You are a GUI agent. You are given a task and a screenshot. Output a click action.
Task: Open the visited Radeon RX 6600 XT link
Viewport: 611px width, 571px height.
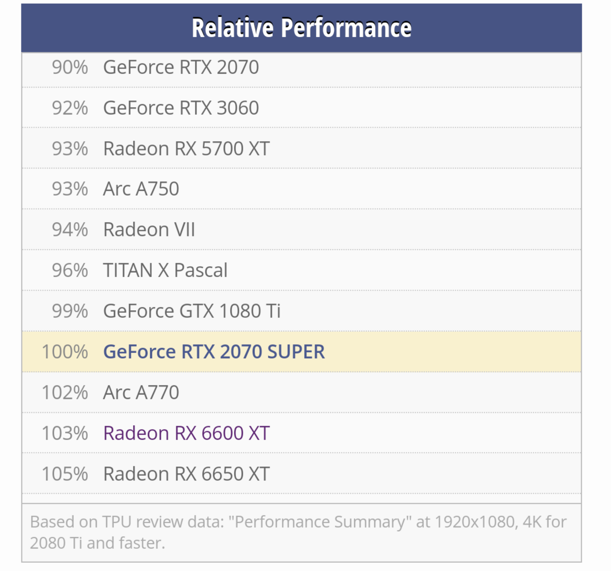[x=187, y=433]
